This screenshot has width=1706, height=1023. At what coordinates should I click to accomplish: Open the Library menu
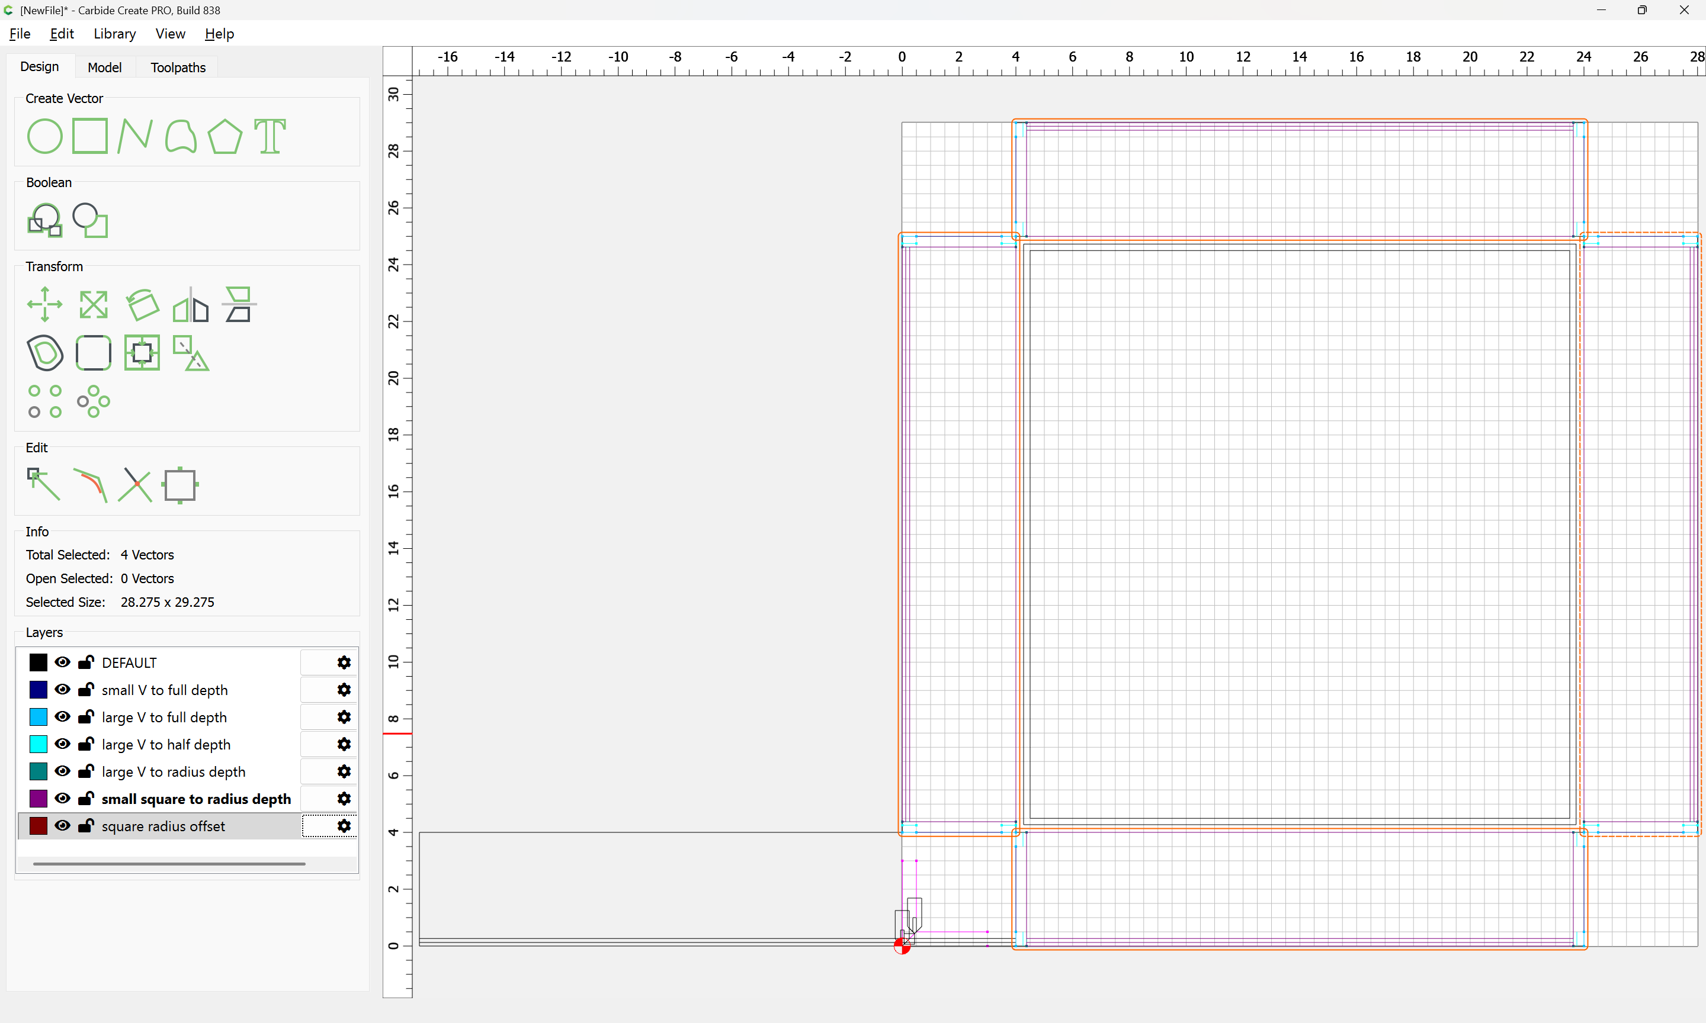coord(114,34)
